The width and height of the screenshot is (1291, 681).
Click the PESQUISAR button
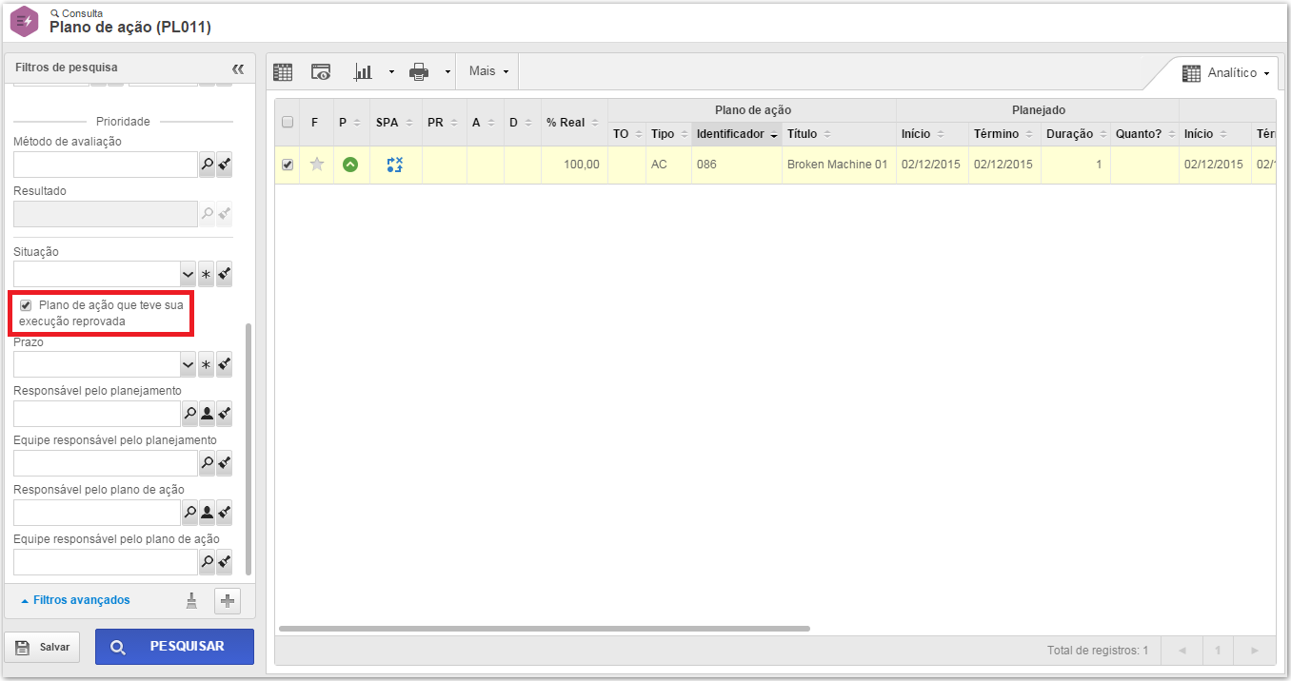(174, 647)
